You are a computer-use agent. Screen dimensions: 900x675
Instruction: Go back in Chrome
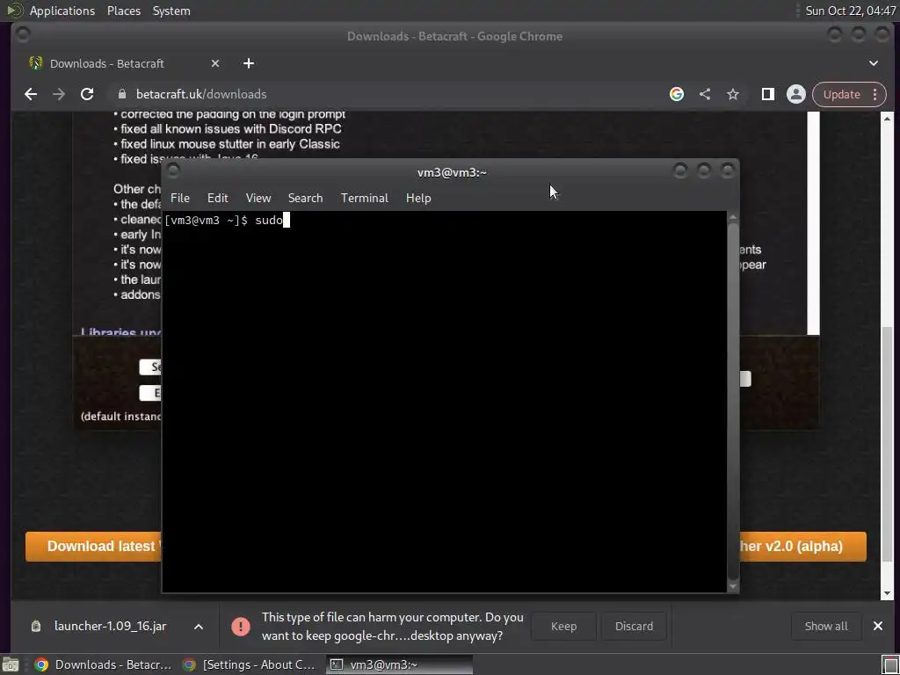31,94
